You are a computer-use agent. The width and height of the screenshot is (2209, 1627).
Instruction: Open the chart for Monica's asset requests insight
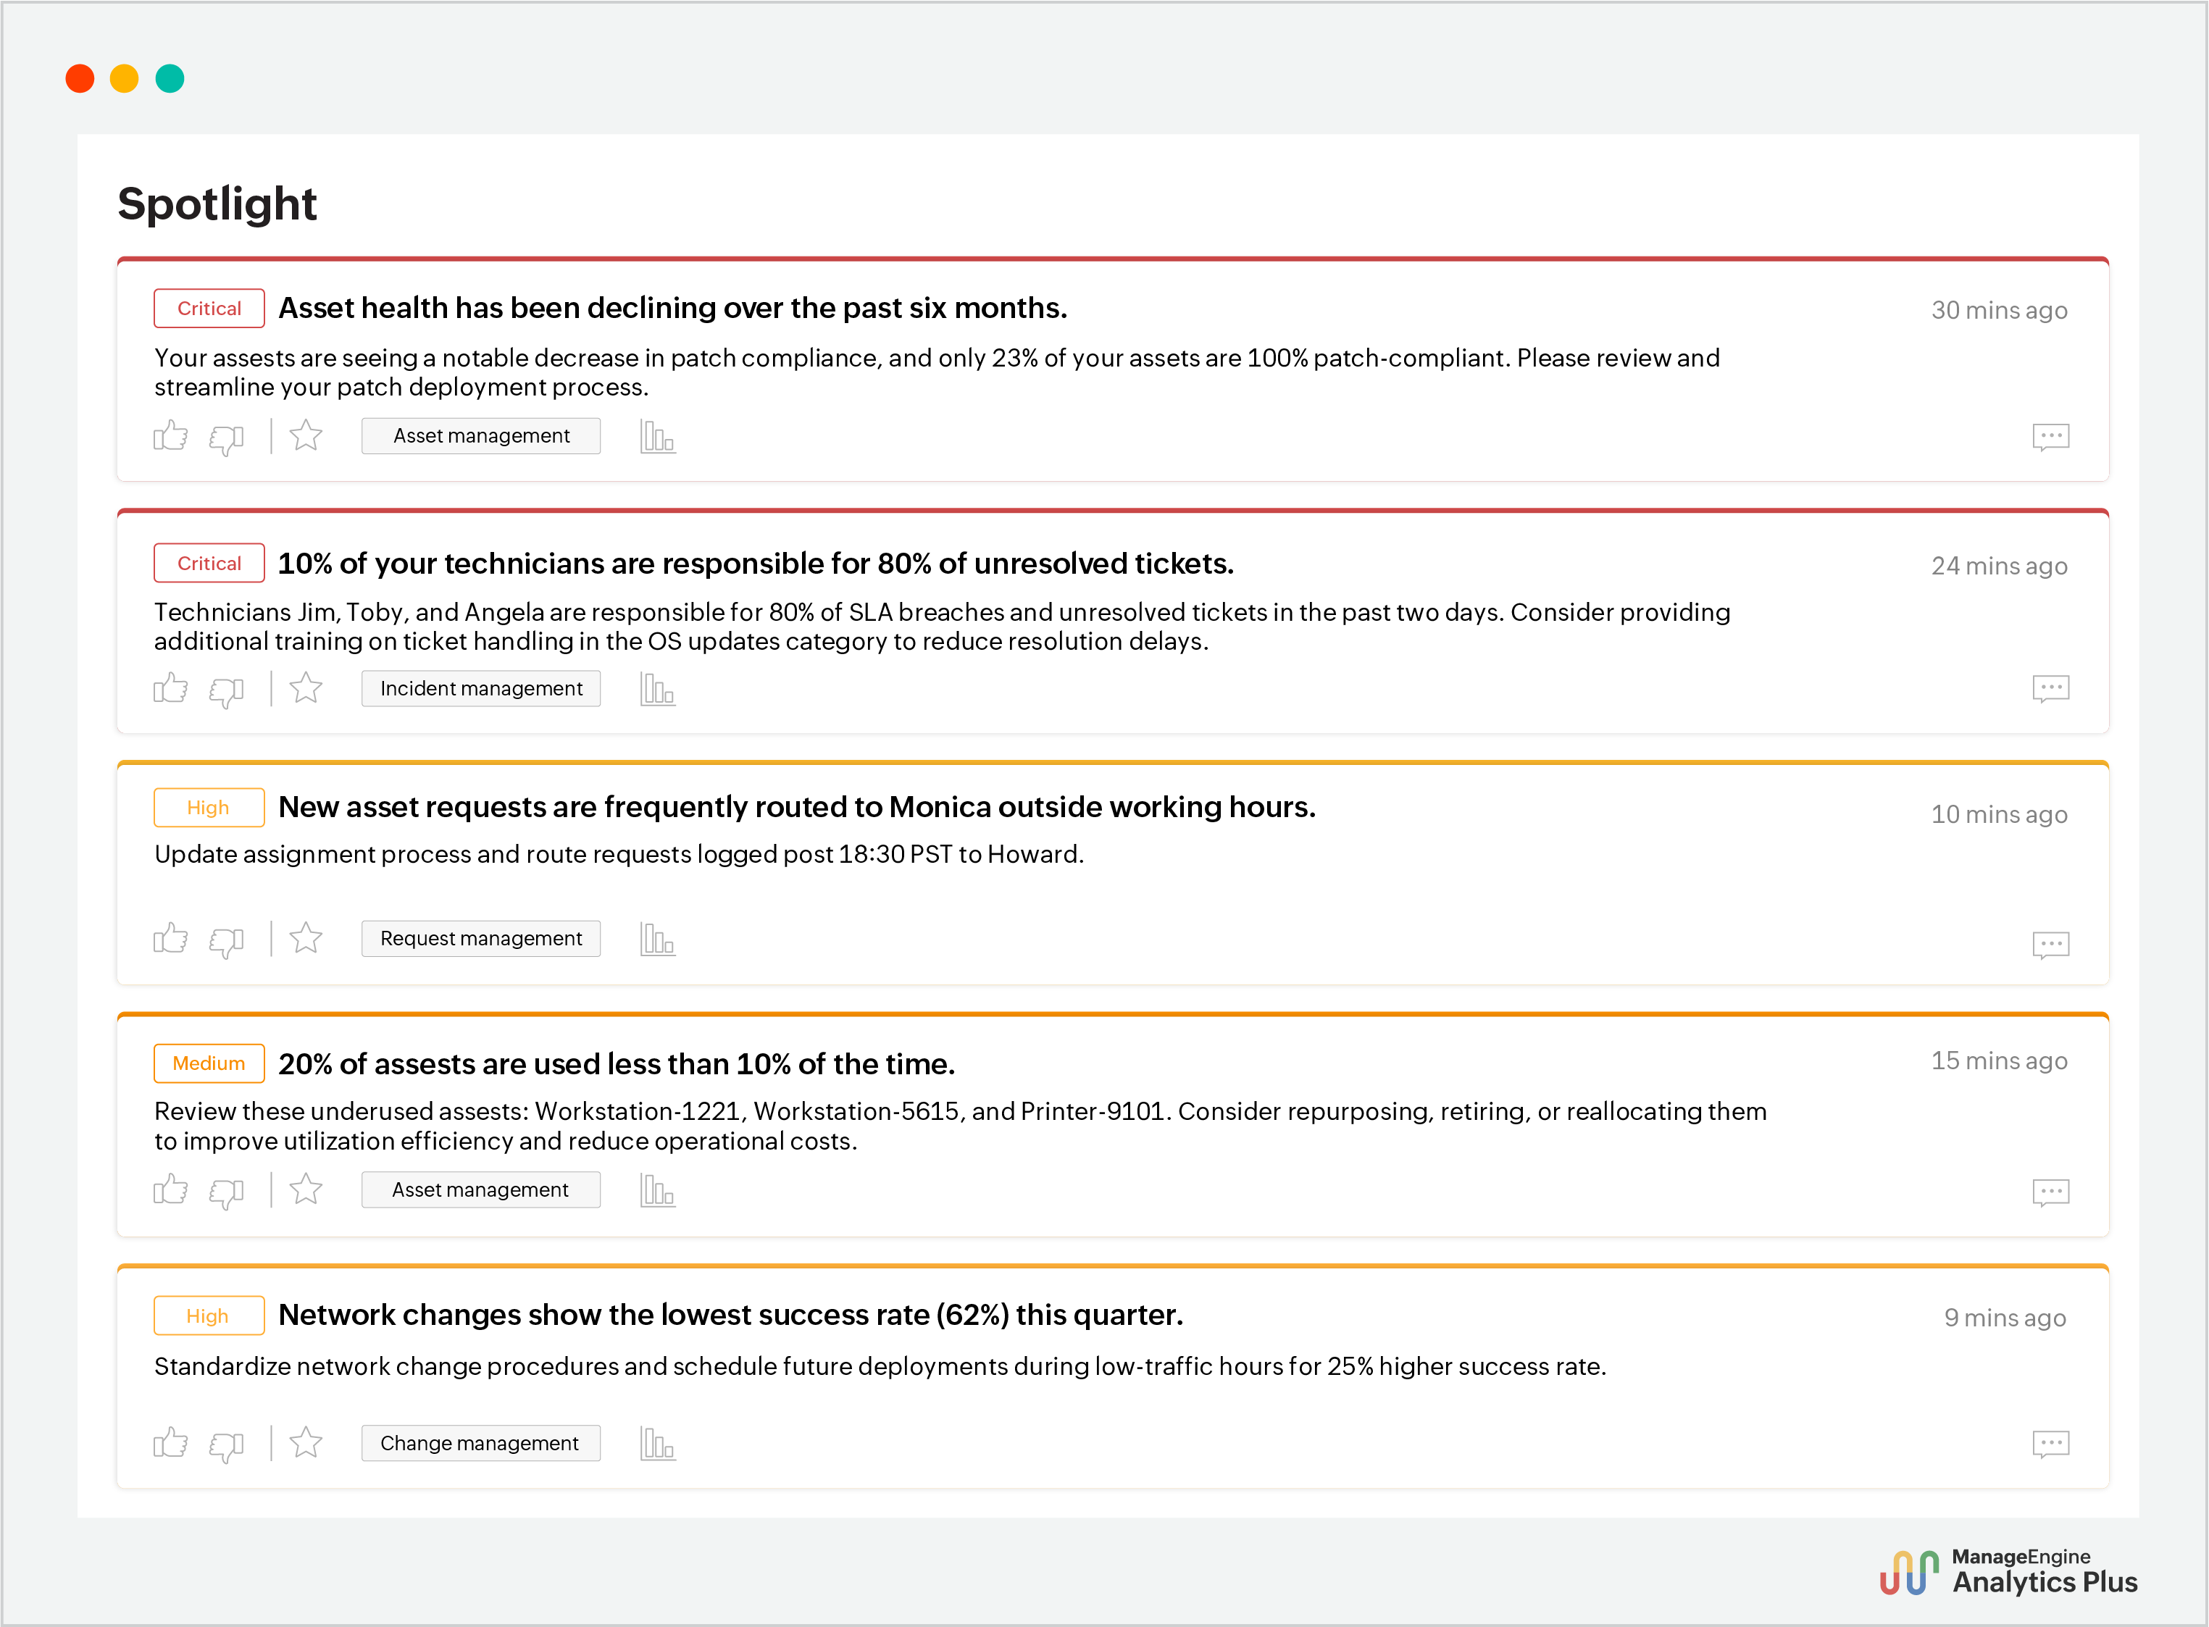click(x=657, y=939)
